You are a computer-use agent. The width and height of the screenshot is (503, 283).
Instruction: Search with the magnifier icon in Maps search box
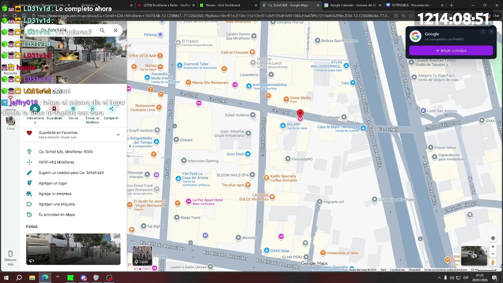click(x=102, y=30)
